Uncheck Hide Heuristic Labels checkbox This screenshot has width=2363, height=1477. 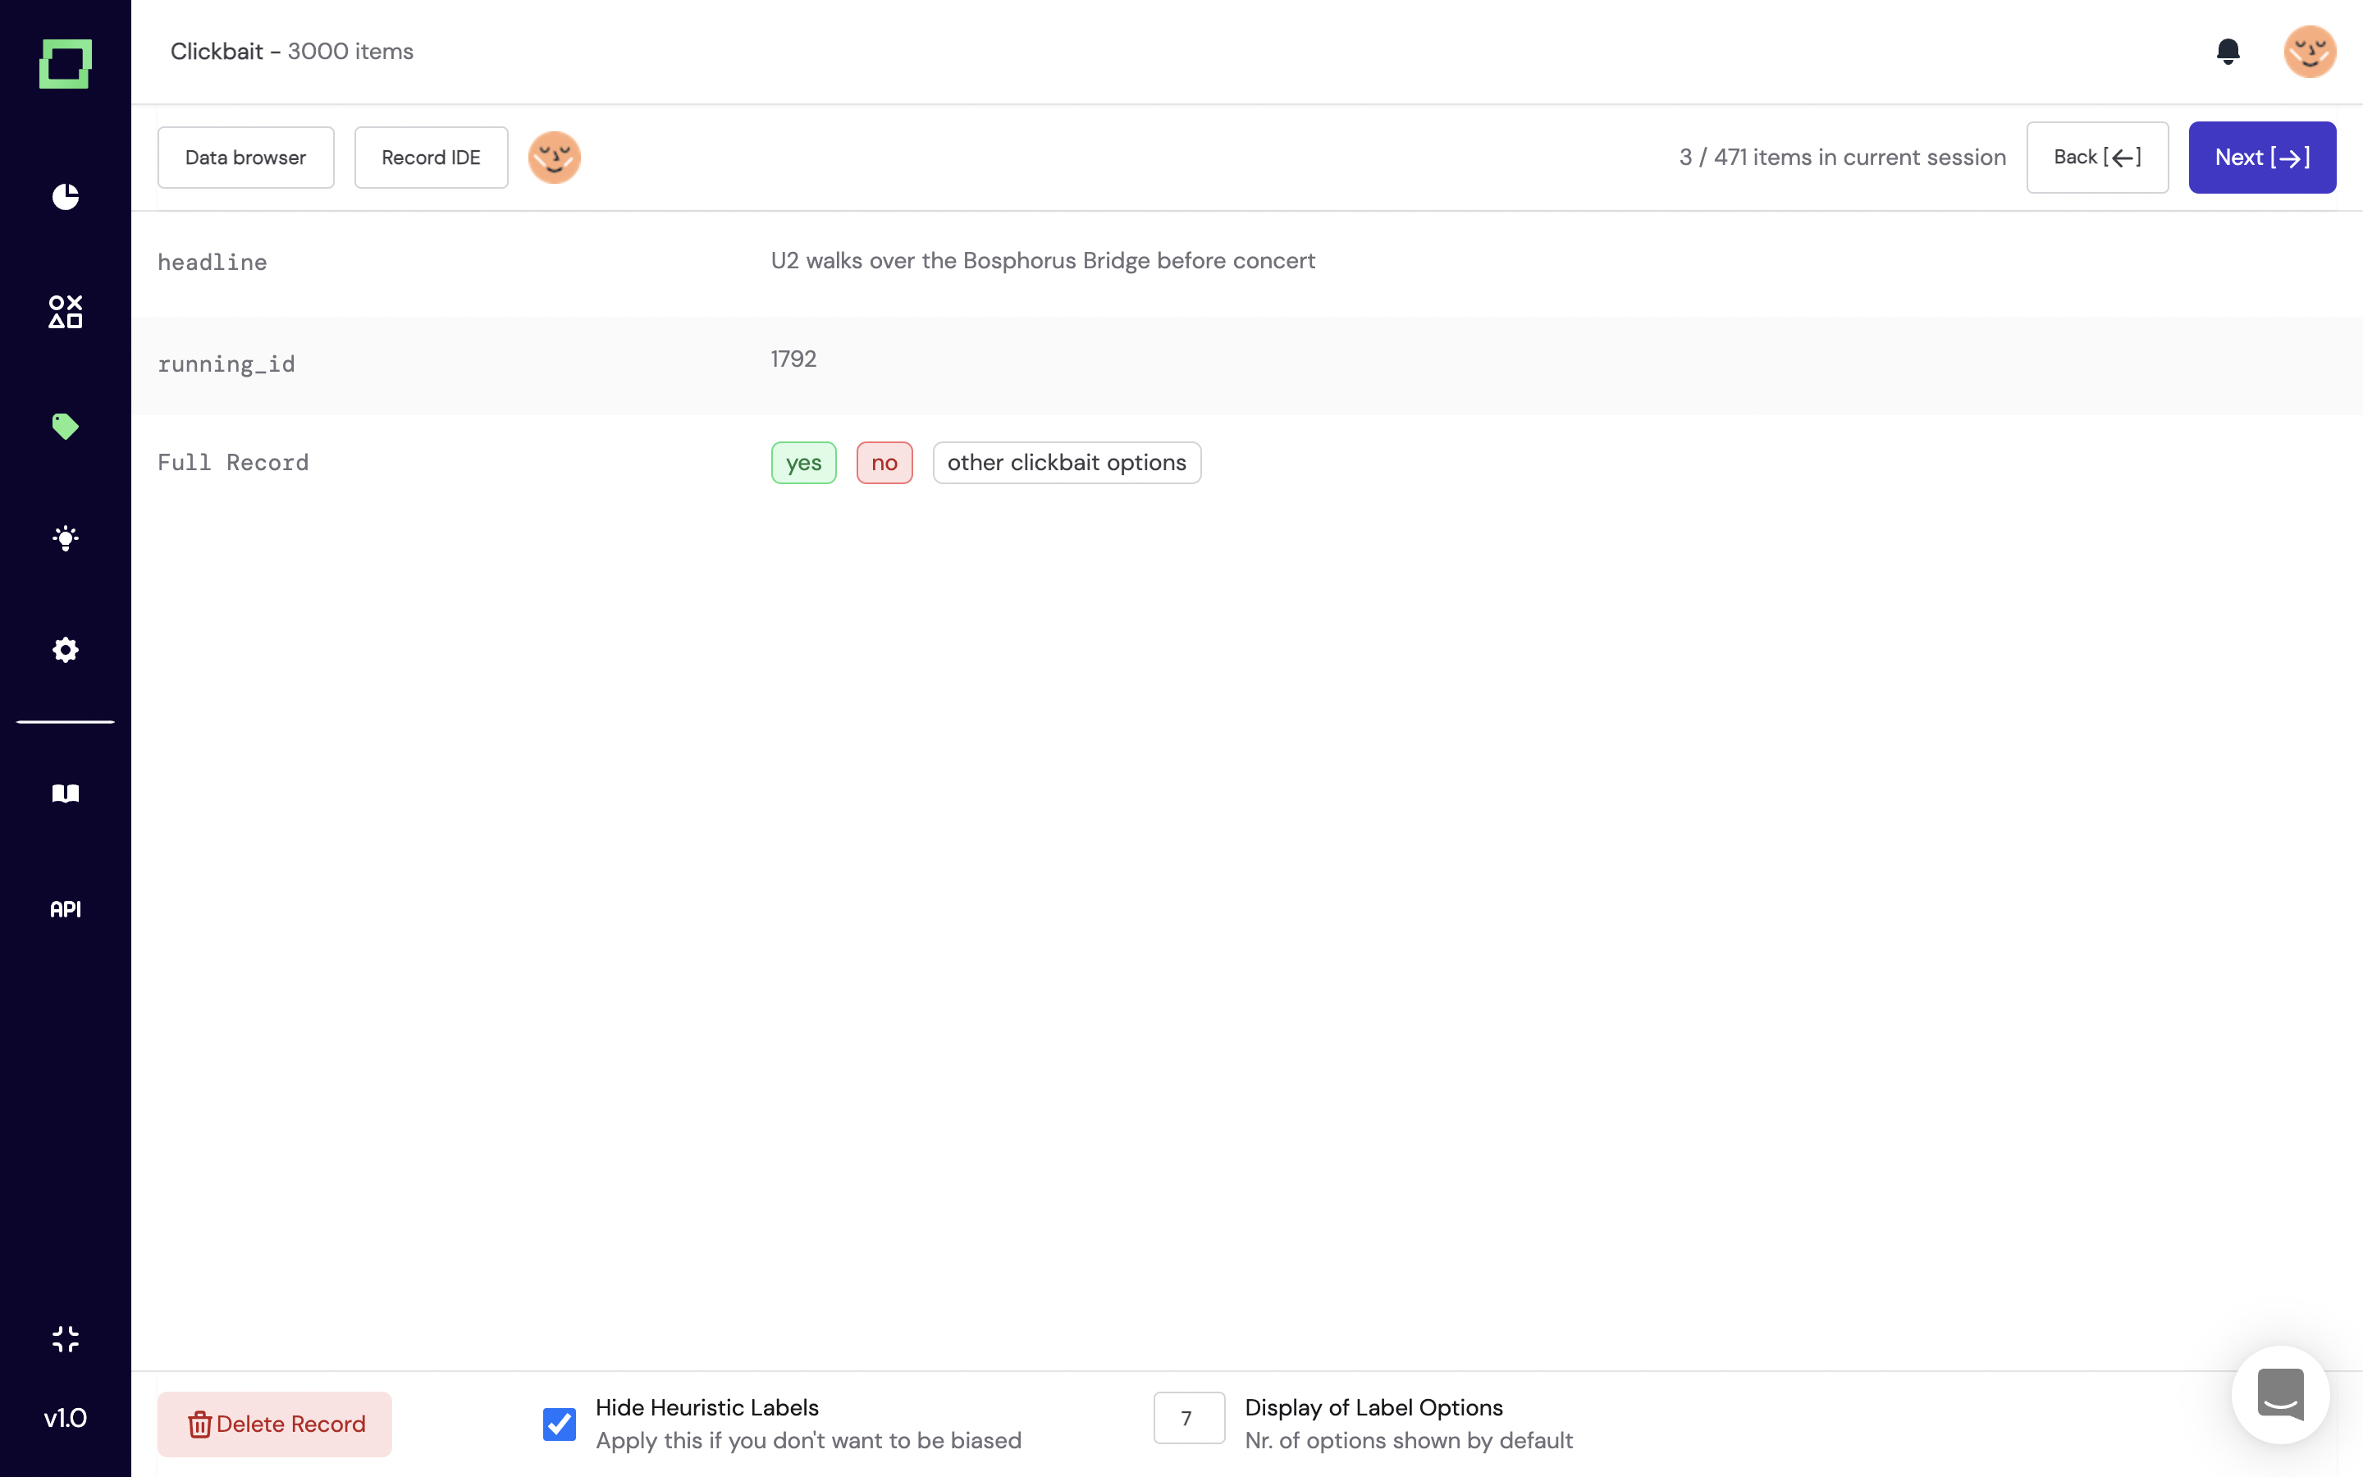click(x=560, y=1424)
